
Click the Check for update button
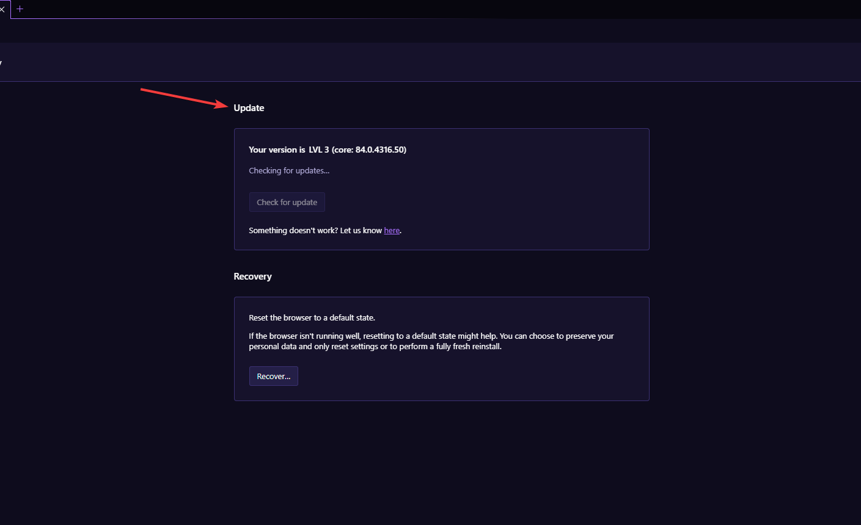[x=287, y=202]
